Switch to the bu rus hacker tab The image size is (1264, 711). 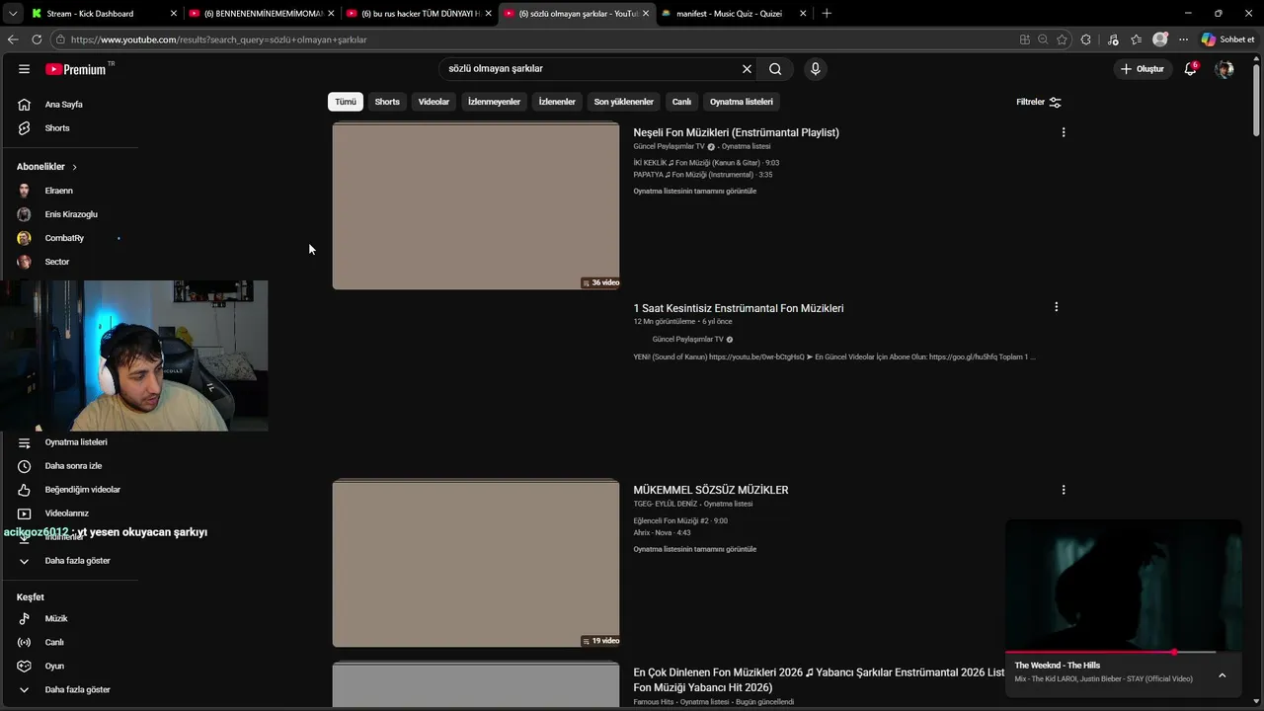coord(420,13)
